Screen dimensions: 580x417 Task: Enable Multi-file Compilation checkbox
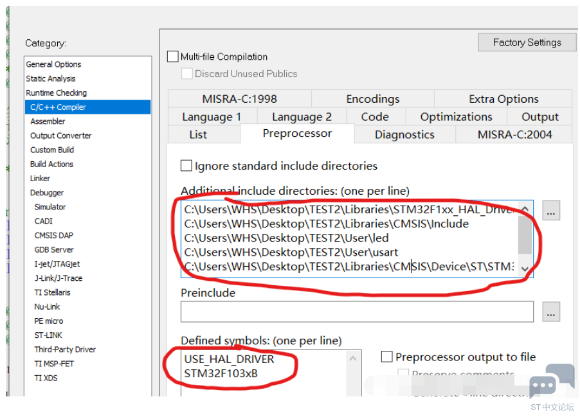point(172,57)
